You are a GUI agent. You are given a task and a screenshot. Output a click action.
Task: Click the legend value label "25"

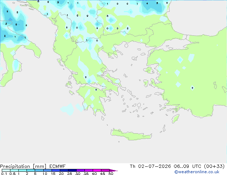tap(69, 174)
